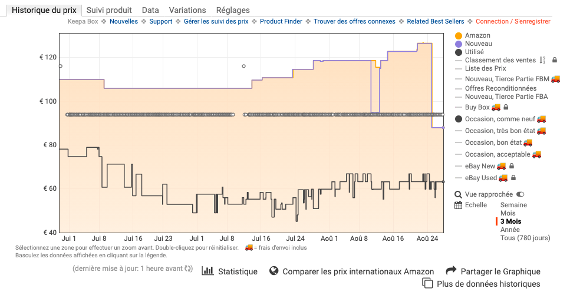Open the Nouvelles link
The image size is (570, 295).
[124, 21]
